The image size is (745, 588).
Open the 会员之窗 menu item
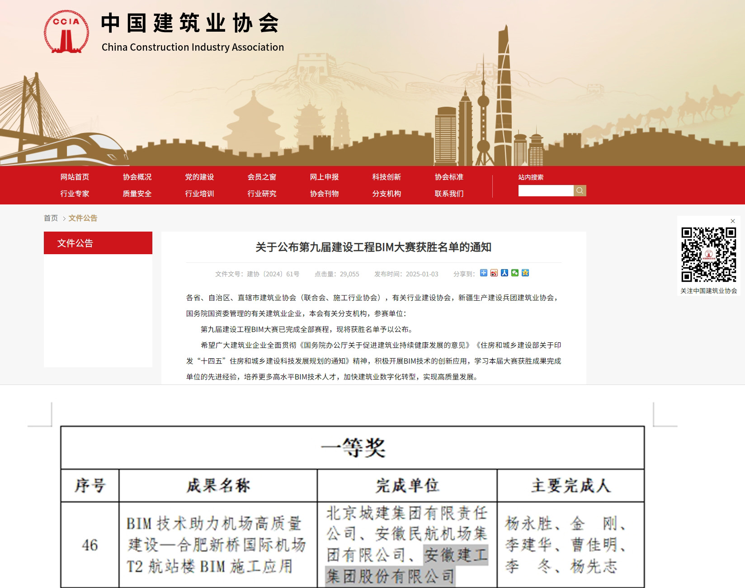coord(262,177)
